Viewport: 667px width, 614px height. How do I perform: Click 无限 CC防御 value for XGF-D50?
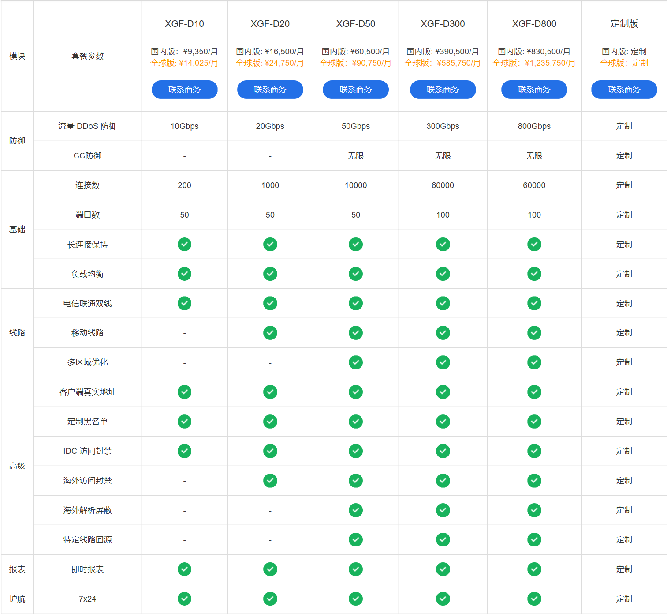tap(355, 156)
